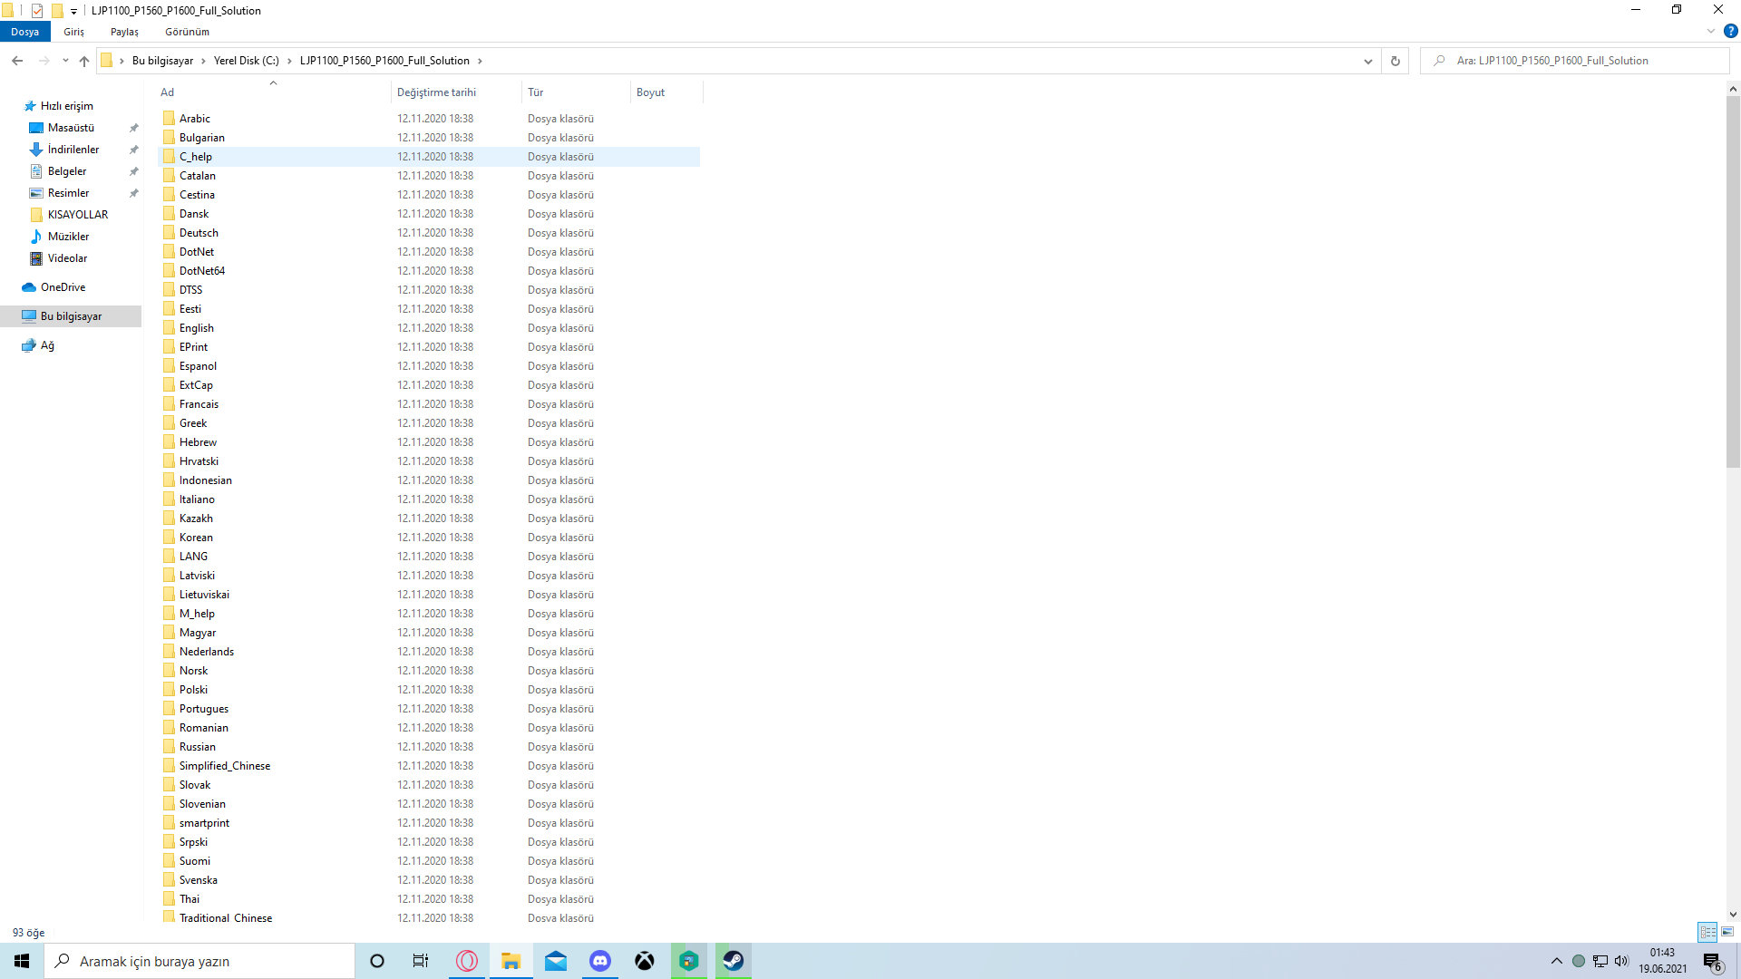Switch to large thumbnails view icon
Viewport: 1741px width, 979px height.
(1727, 932)
